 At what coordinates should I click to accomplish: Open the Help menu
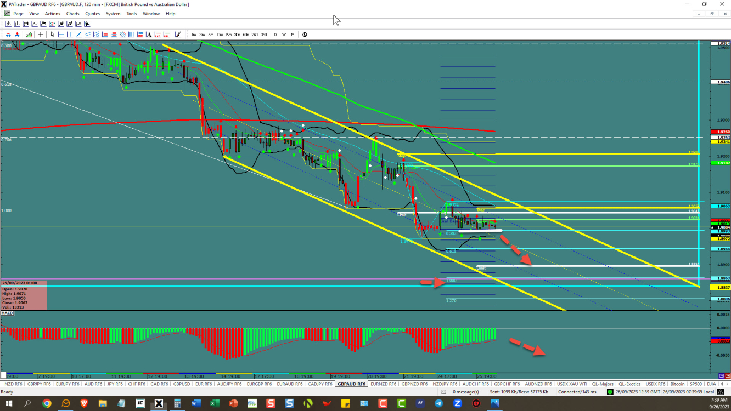tap(171, 14)
